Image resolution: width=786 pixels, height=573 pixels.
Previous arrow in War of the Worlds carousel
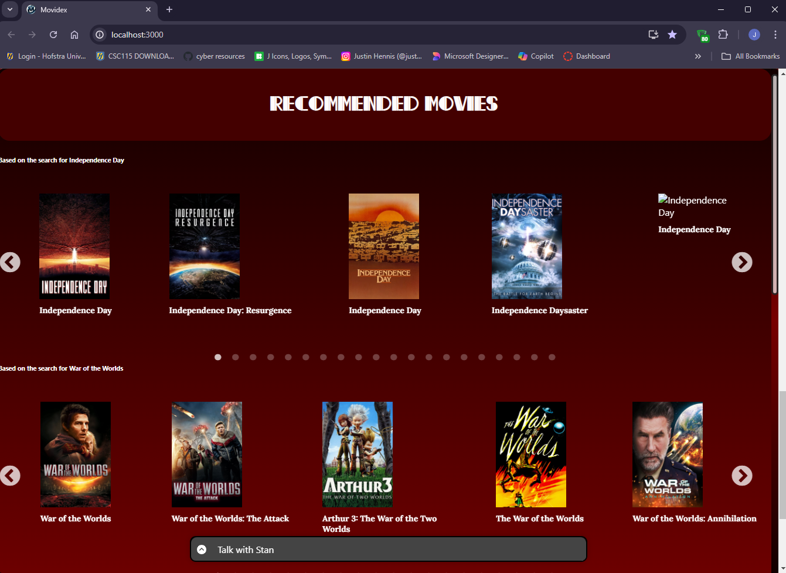10,476
